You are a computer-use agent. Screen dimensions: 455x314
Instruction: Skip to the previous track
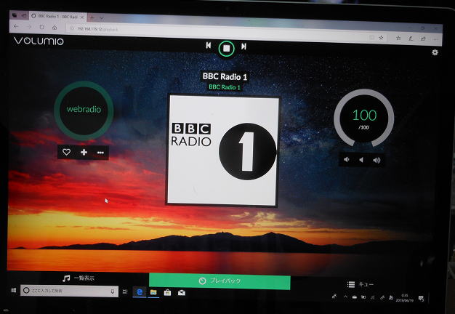[209, 45]
